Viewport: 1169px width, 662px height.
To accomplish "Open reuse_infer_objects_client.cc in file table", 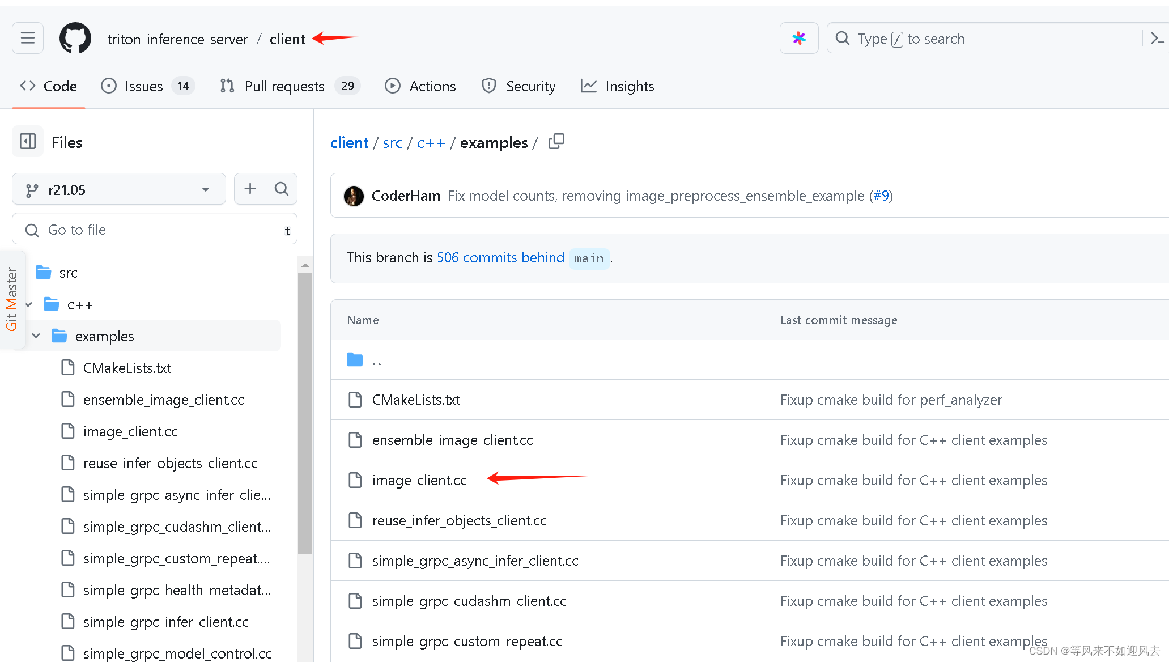I will 460,520.
